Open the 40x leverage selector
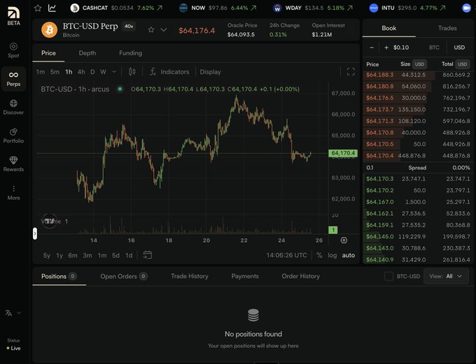The height and width of the screenshot is (364, 476). [x=129, y=27]
